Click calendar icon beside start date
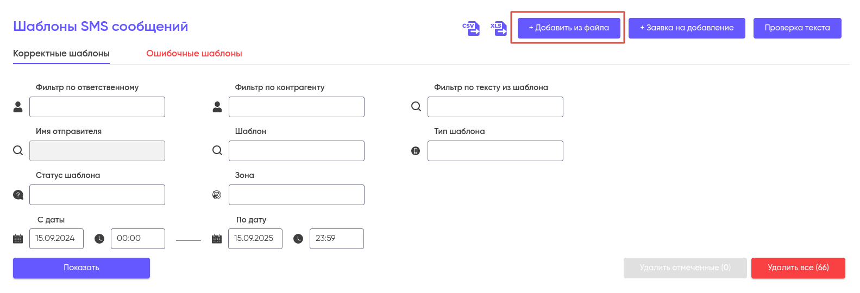860x293 pixels. coord(18,239)
